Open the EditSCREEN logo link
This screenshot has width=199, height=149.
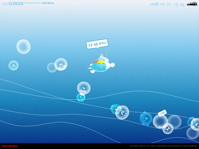click(x=13, y=4)
